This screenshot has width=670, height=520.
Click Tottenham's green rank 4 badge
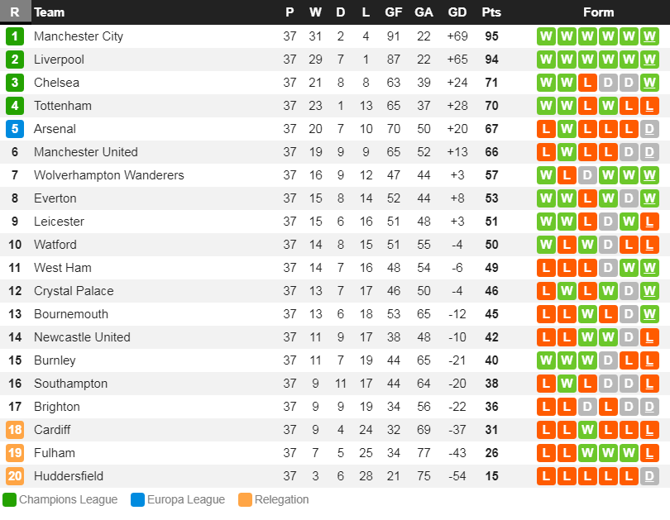(15, 106)
